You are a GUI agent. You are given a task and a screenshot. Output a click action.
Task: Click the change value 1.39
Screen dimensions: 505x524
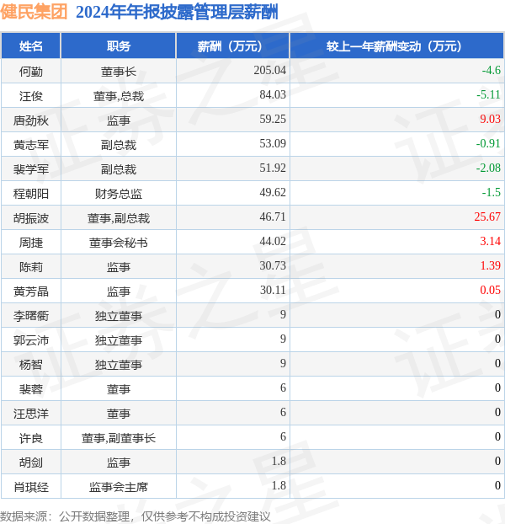490,265
